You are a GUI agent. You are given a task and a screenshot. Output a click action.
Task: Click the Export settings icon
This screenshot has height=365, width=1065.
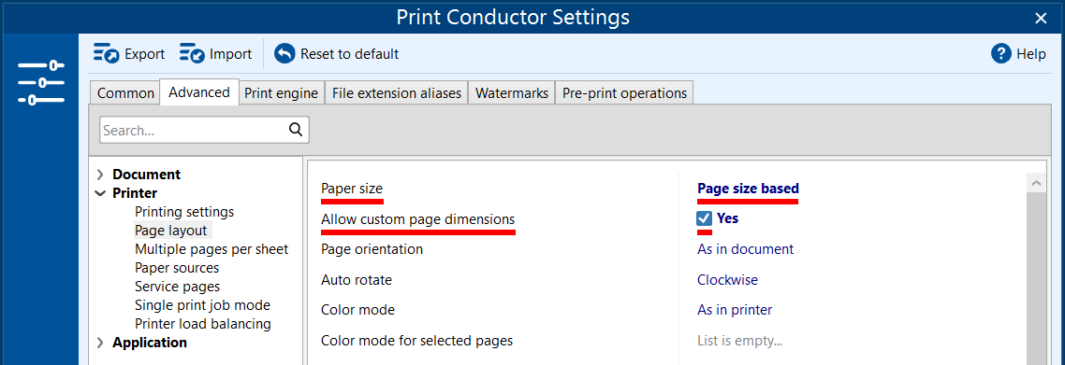tap(106, 53)
